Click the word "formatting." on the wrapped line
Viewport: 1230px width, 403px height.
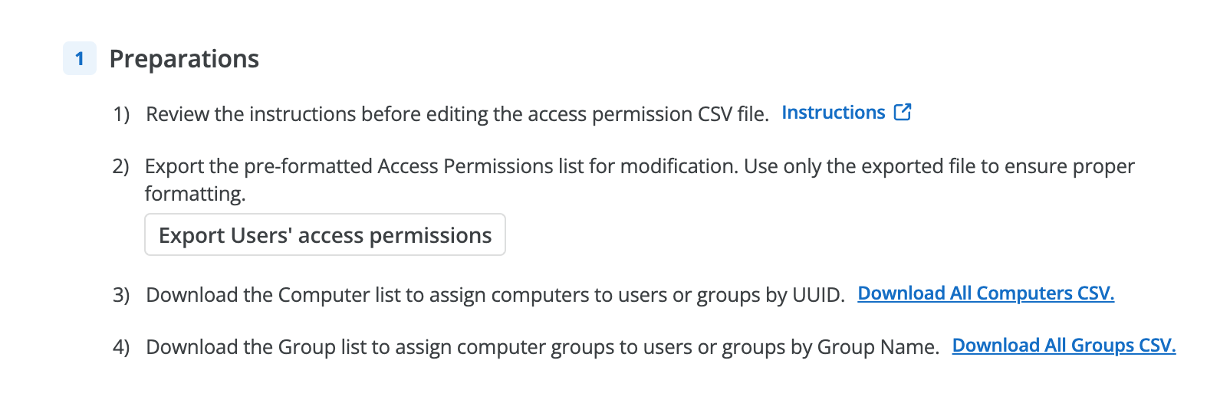(195, 194)
